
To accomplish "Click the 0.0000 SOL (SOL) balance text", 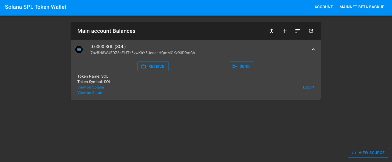I will (108, 47).
